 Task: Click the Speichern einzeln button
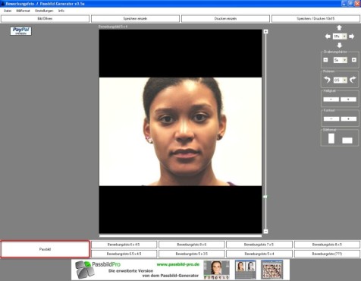[x=135, y=19]
